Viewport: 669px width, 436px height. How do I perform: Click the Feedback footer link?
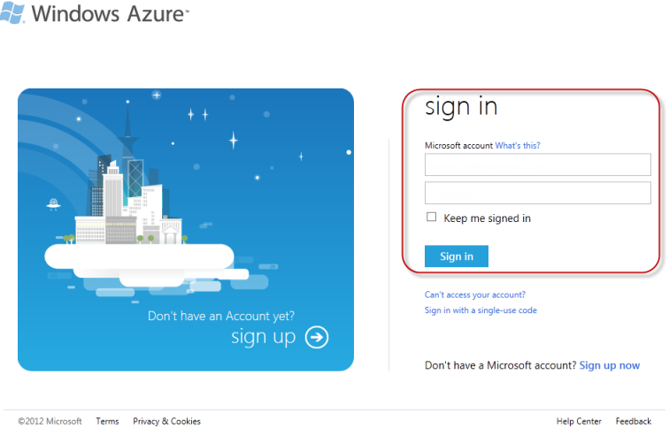click(x=634, y=421)
